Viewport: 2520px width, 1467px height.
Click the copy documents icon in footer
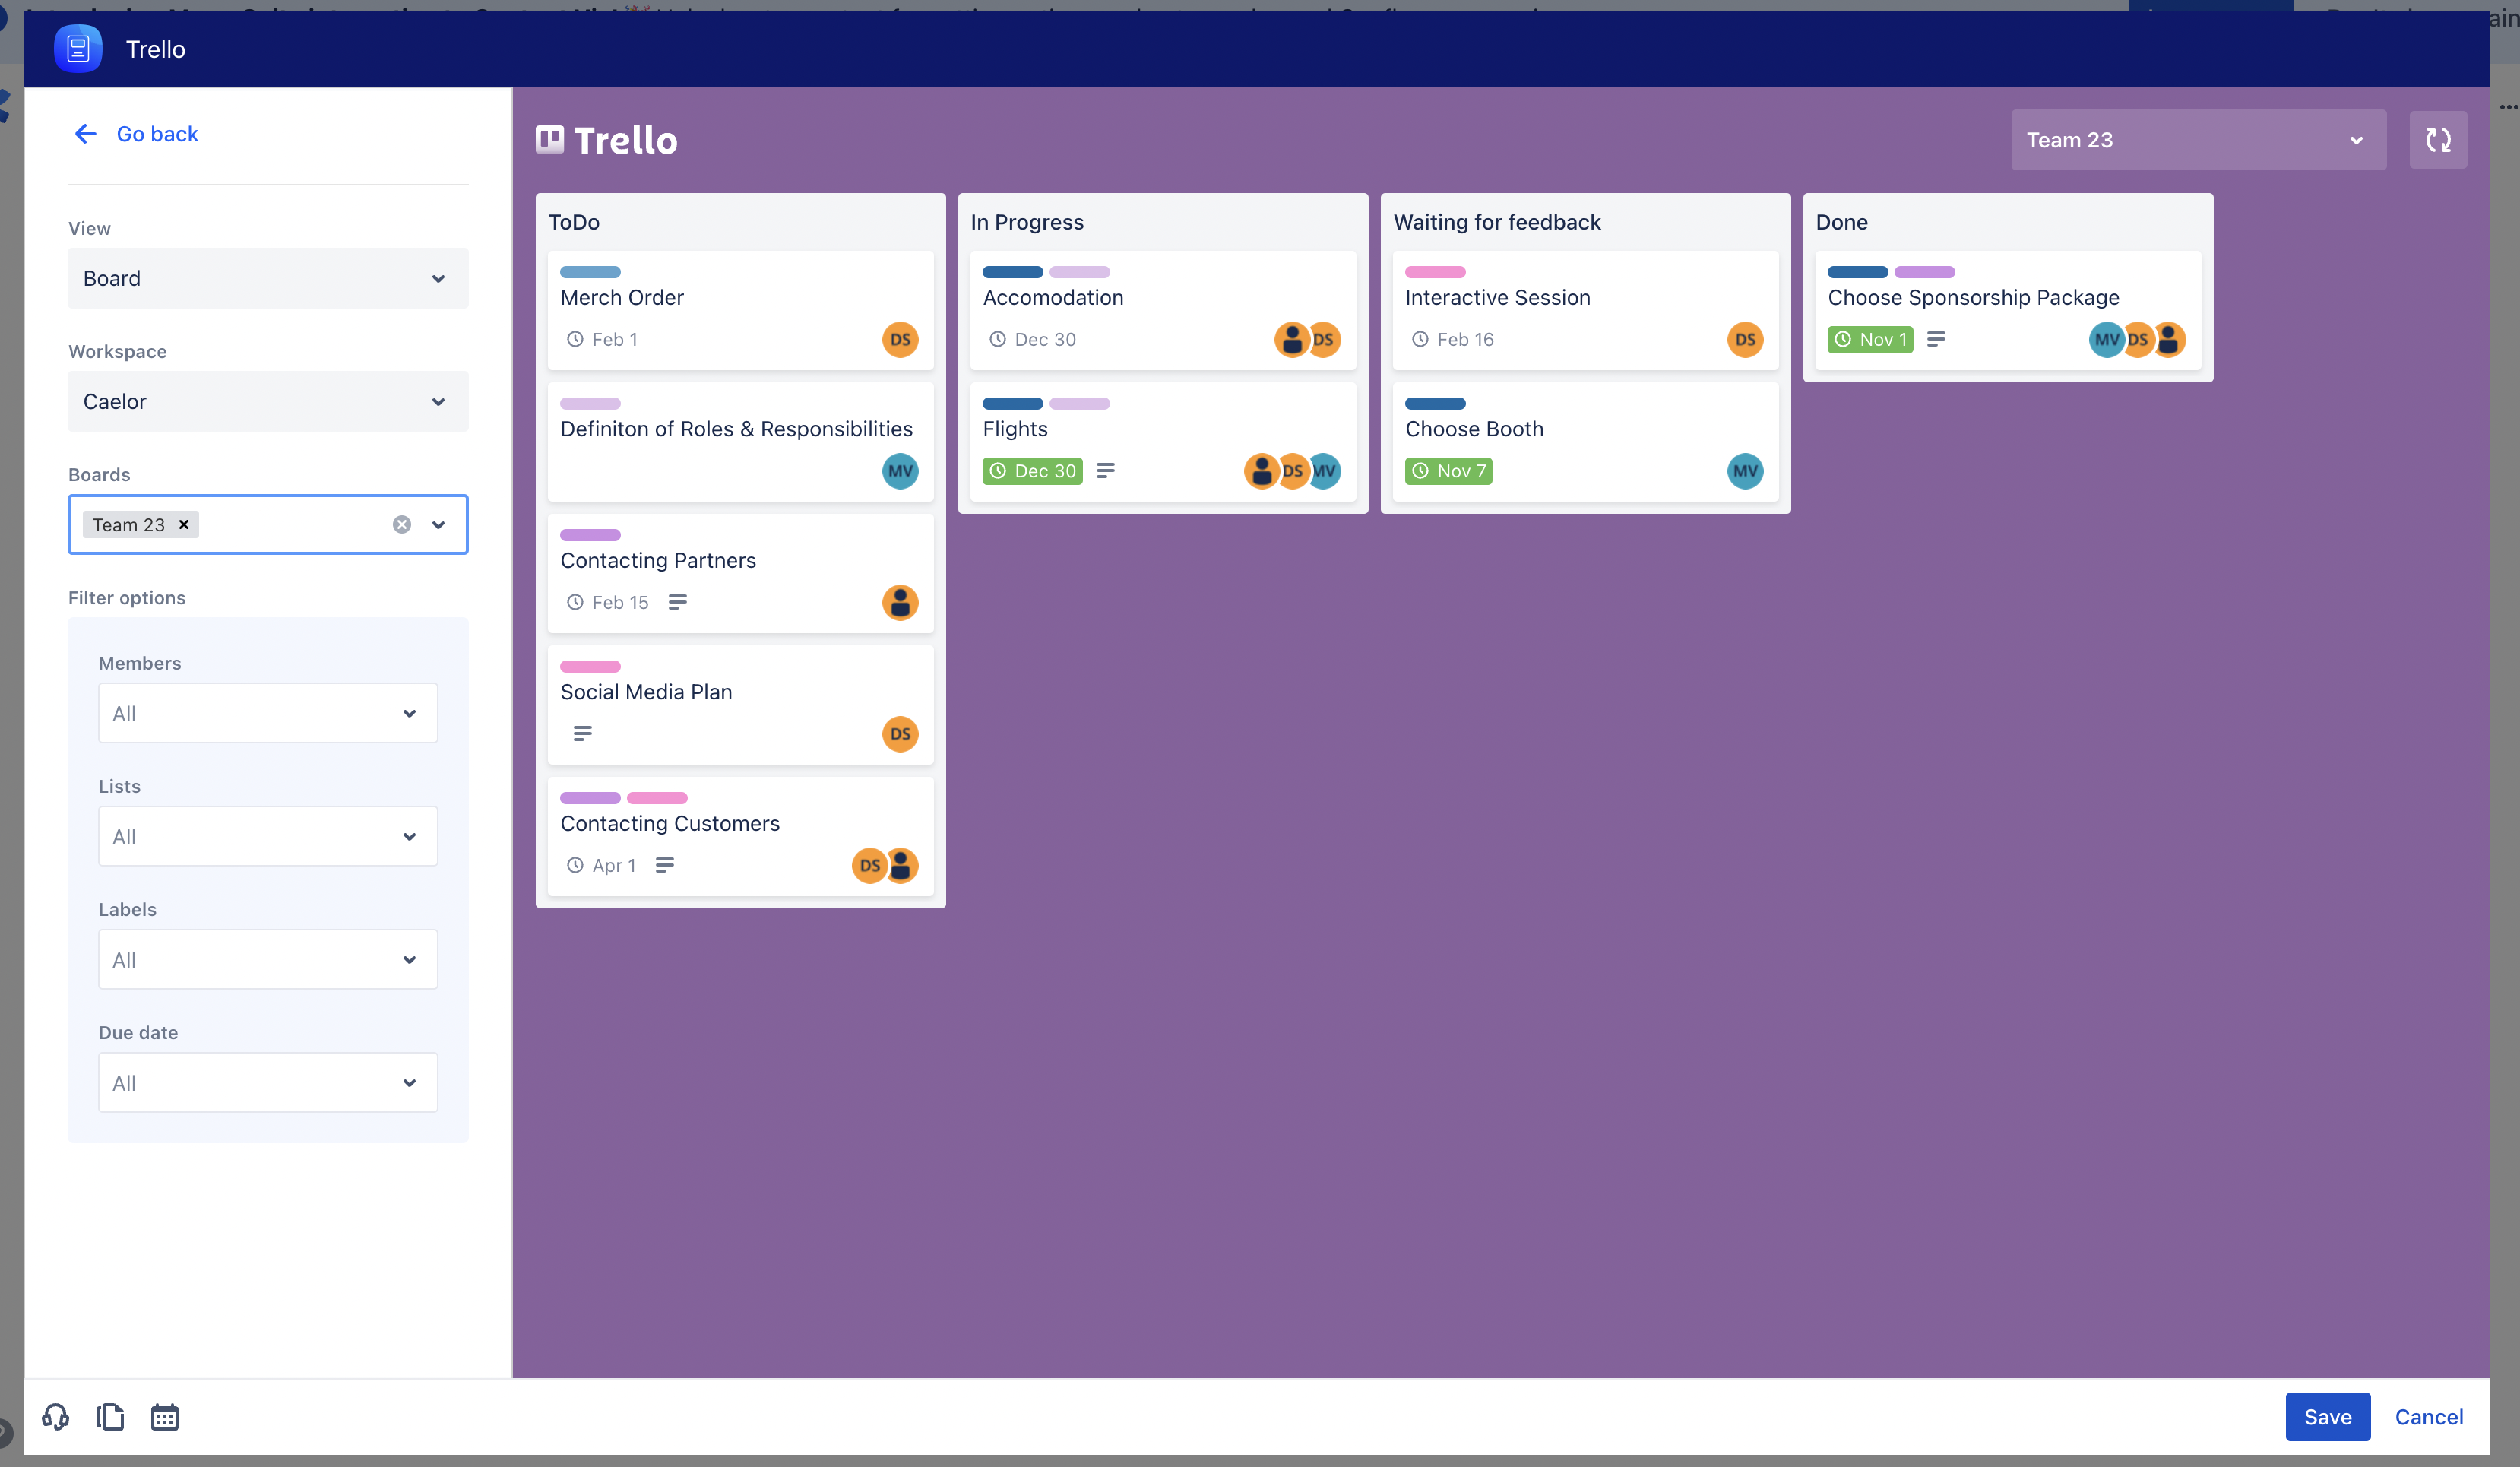tap(110, 1416)
